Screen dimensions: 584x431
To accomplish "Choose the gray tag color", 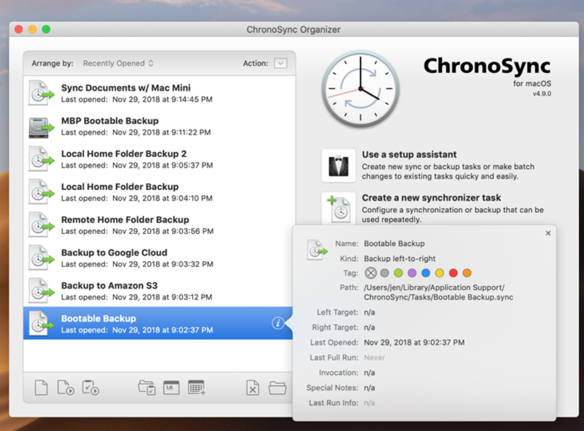I will (x=385, y=273).
